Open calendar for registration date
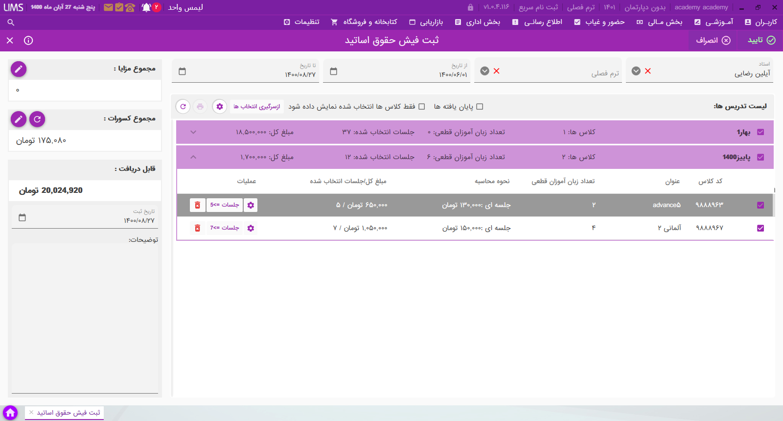The width and height of the screenshot is (783, 421). [x=22, y=217]
